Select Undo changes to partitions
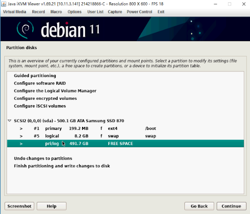Screen dimensions: 250x214 coord(43,158)
